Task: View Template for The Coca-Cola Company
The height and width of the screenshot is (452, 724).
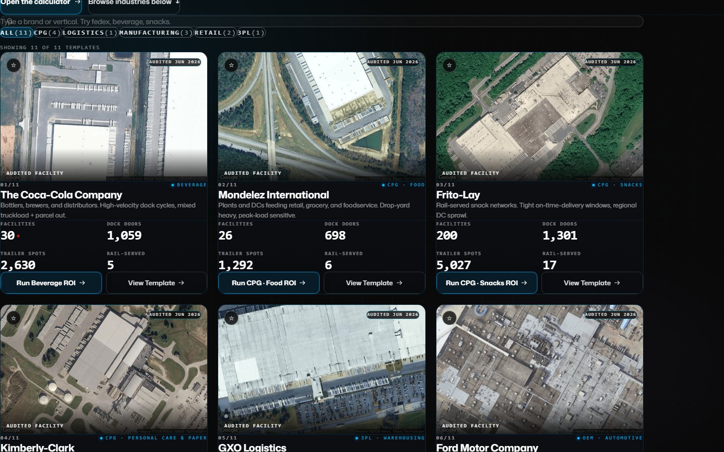Action: pyautogui.click(x=156, y=283)
